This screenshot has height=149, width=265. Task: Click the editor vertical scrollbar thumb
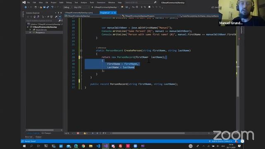tap(238, 71)
